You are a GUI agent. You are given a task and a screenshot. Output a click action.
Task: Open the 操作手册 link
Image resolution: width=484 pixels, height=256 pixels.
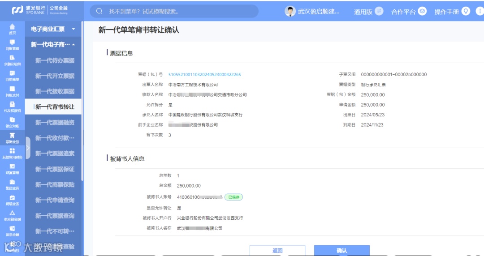[x=447, y=12]
